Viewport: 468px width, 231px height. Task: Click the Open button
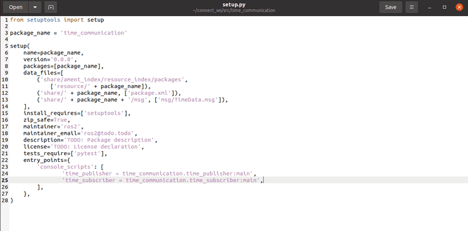(16, 7)
